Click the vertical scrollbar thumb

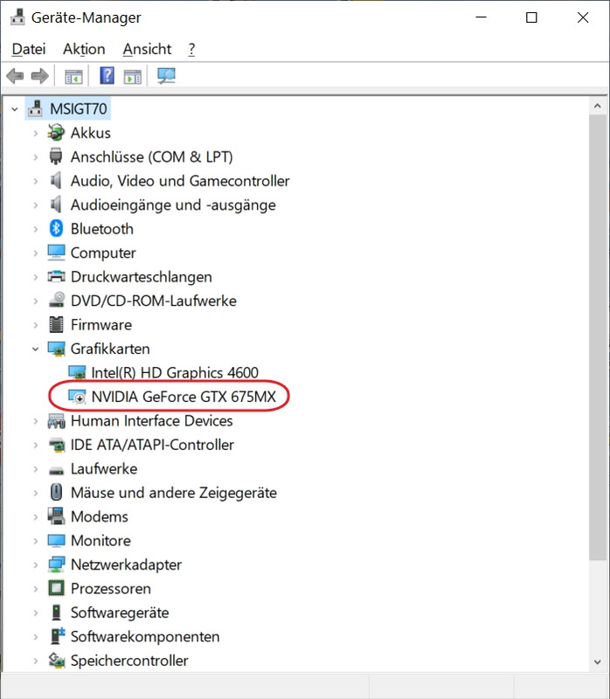(598, 337)
